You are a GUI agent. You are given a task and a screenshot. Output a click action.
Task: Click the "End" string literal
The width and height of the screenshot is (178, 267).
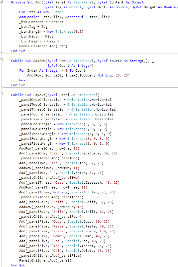tap(56, 241)
